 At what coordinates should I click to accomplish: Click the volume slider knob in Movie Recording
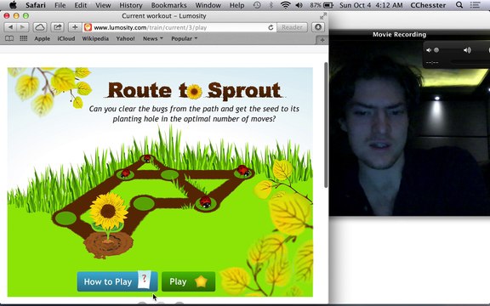tap(436, 50)
